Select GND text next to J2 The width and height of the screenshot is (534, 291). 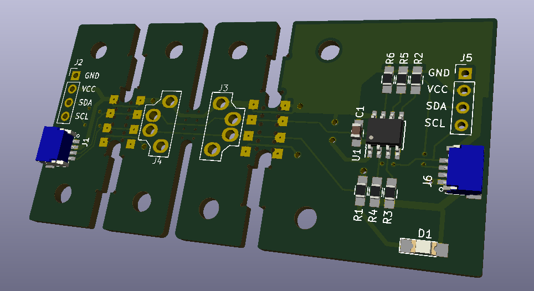pyautogui.click(x=92, y=75)
